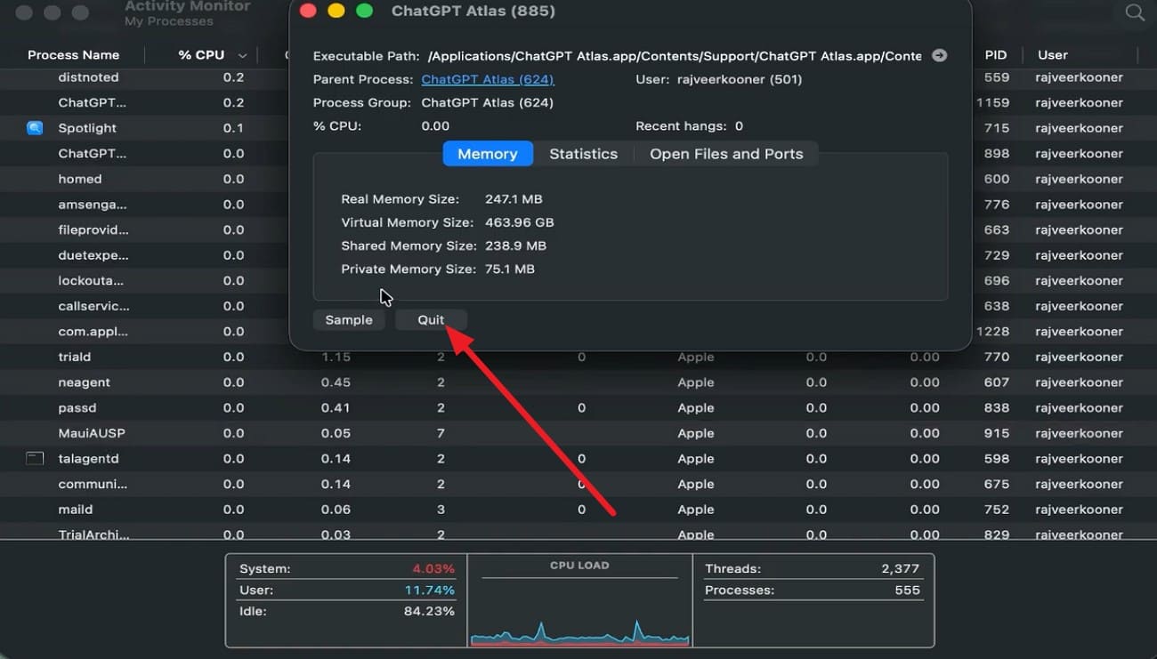Open the ChatGPT Atlas (624) parent process link

[x=487, y=79]
